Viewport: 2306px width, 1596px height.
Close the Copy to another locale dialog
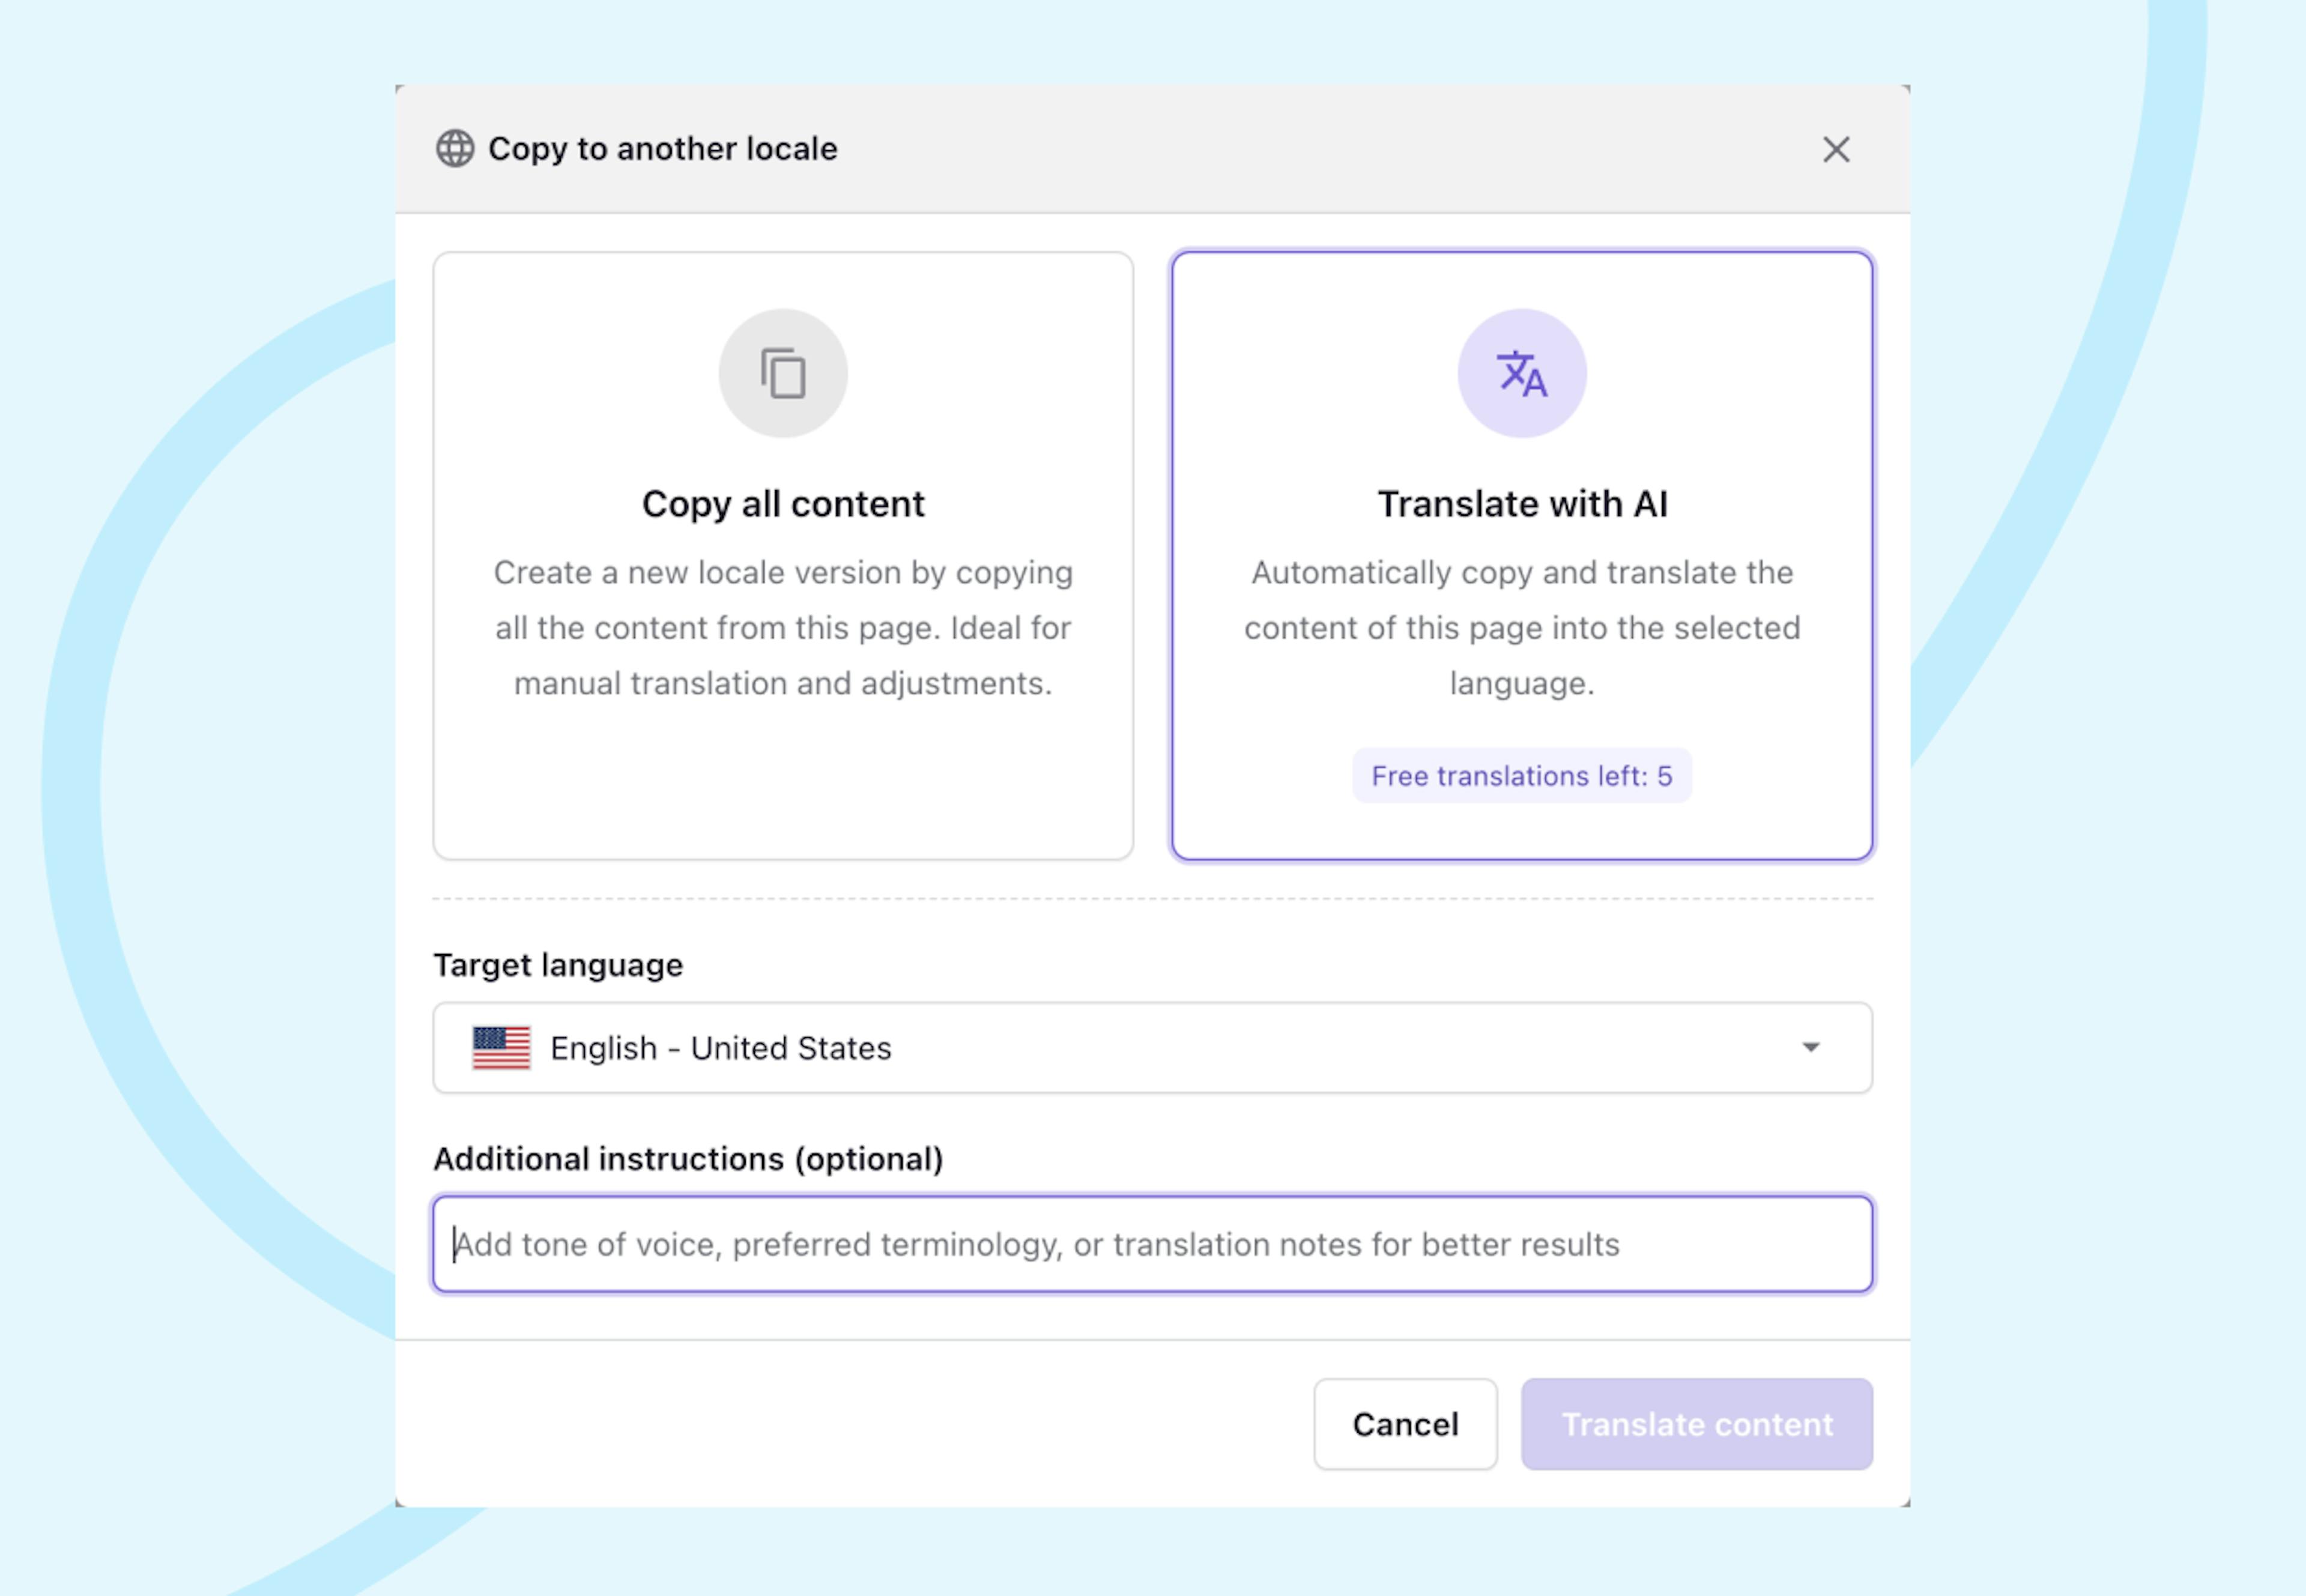pyautogui.click(x=1836, y=150)
